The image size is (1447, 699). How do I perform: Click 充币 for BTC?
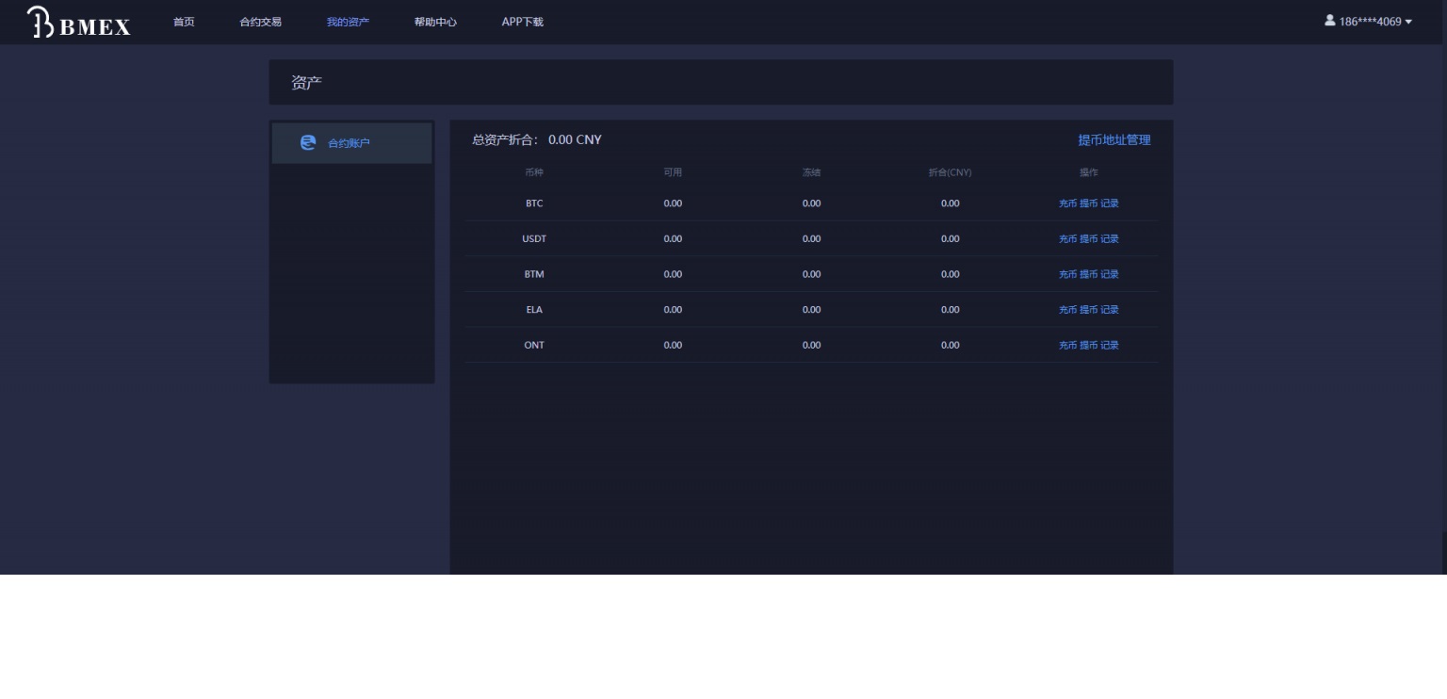(x=1067, y=203)
